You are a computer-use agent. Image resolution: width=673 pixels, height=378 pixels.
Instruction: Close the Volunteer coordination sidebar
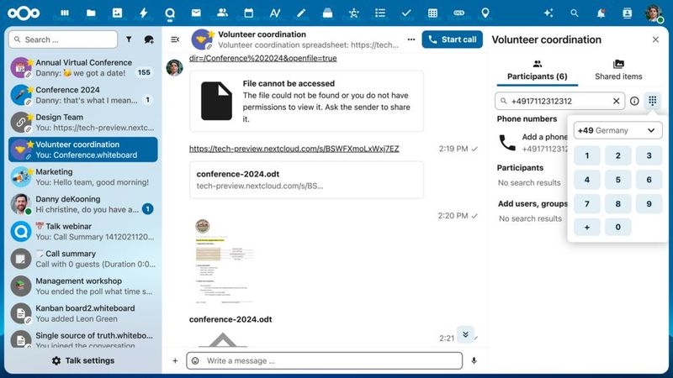[x=655, y=39]
